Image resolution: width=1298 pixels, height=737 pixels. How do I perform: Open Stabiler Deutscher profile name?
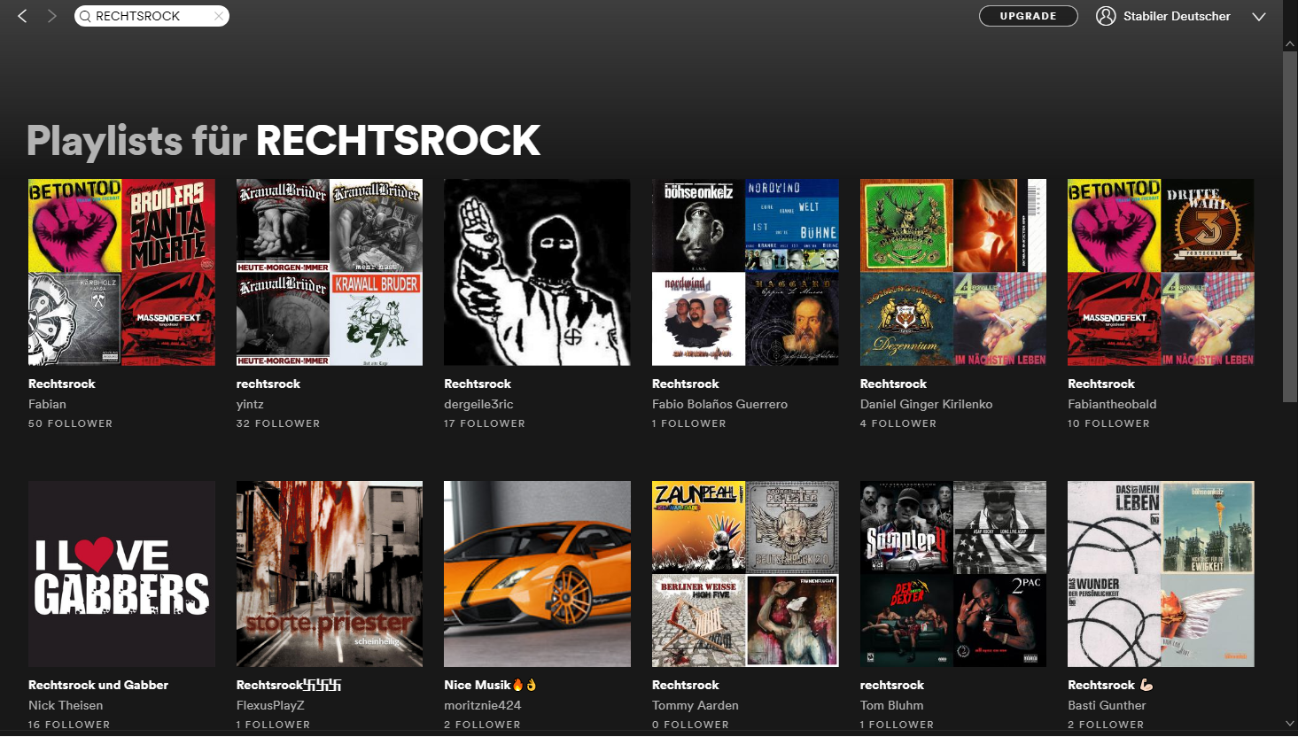(1177, 16)
